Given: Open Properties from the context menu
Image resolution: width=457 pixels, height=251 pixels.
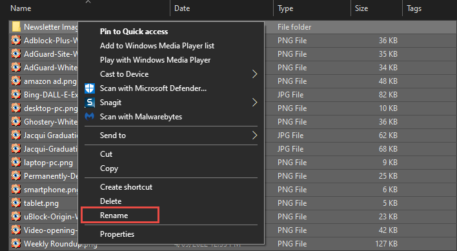Looking at the screenshot, I should (x=117, y=234).
